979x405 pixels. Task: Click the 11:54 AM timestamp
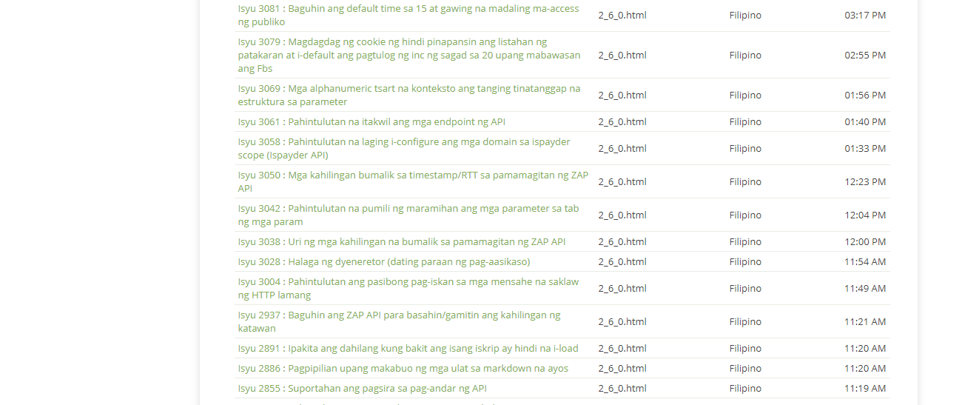click(x=865, y=261)
